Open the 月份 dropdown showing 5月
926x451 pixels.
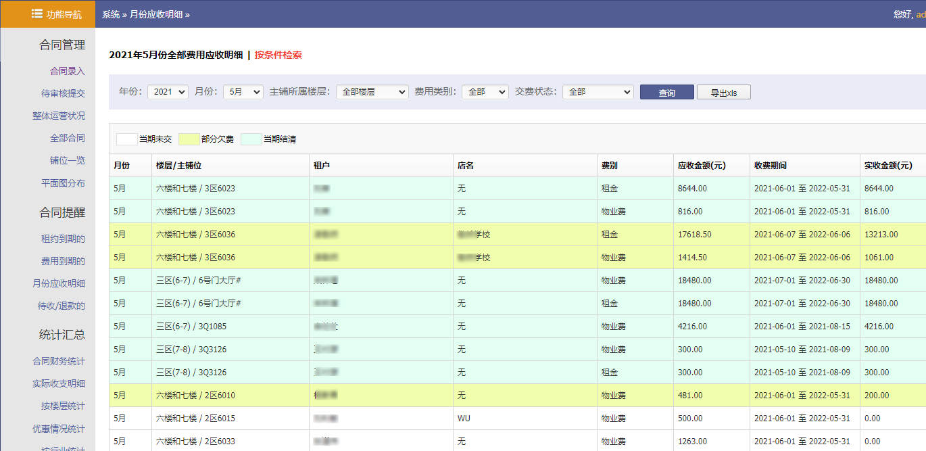point(243,92)
